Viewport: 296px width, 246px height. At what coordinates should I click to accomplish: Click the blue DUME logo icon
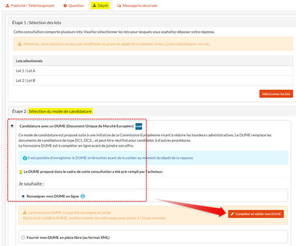coord(138,126)
